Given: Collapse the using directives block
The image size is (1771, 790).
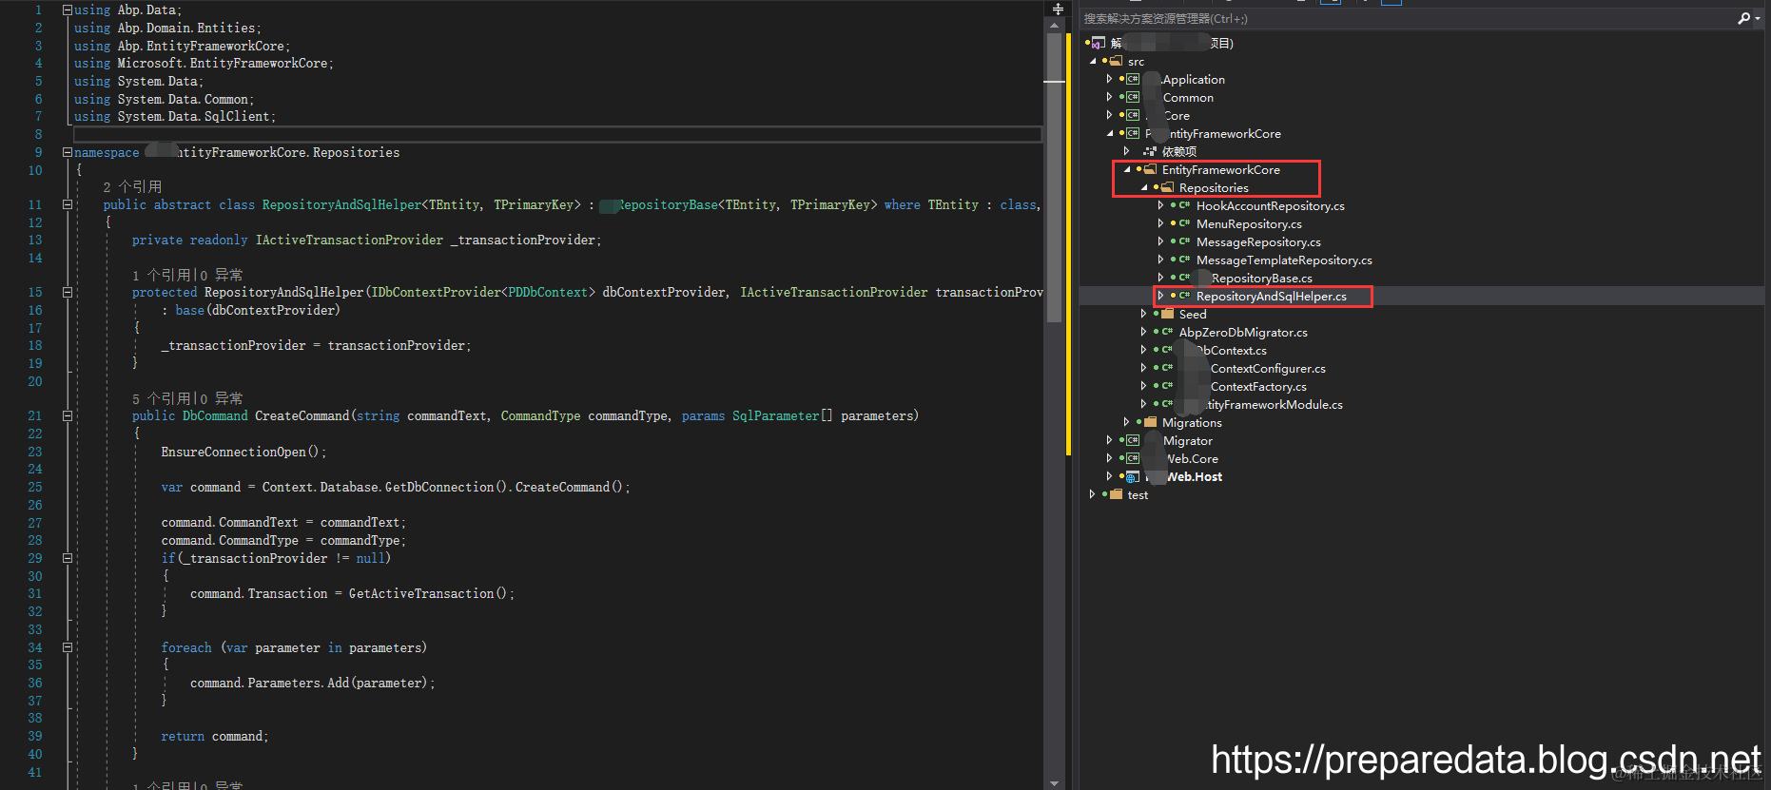Looking at the screenshot, I should [68, 10].
